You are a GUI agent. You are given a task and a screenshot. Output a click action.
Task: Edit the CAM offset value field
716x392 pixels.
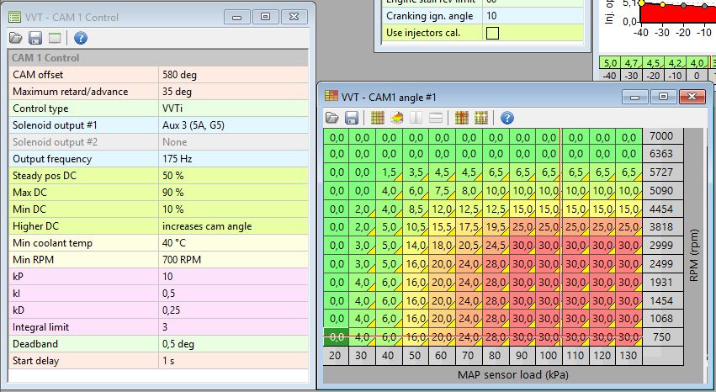click(234, 75)
